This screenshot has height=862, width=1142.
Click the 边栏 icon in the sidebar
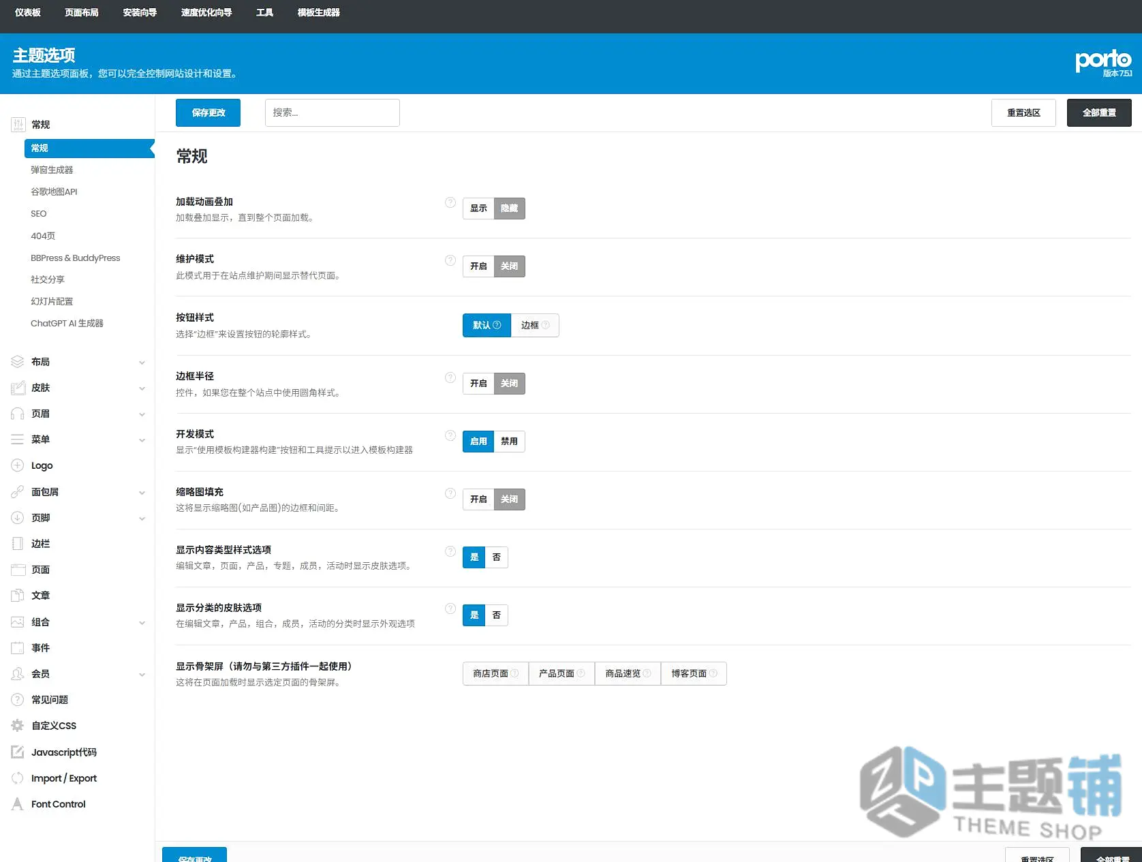pyautogui.click(x=18, y=544)
